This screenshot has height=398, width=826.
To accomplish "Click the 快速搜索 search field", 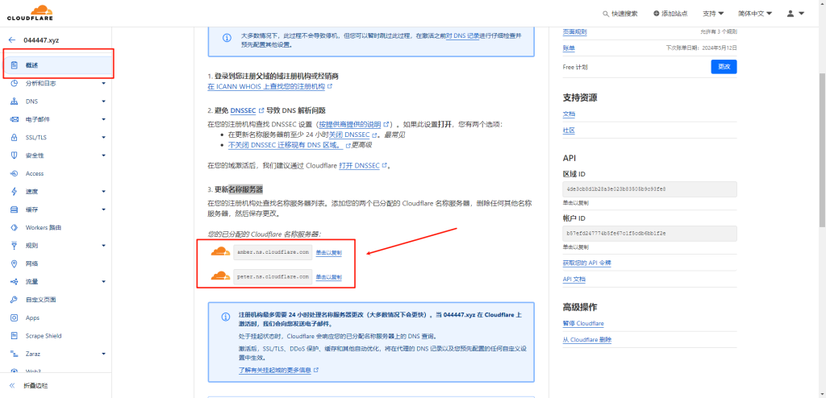I will (620, 14).
